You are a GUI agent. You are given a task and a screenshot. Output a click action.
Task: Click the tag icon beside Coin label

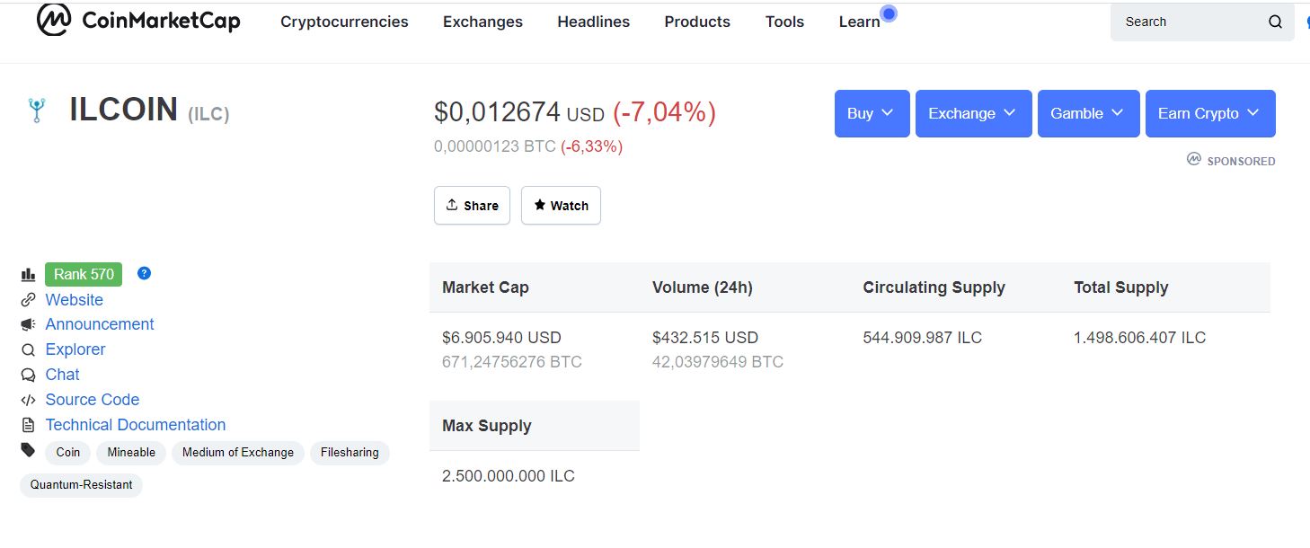tap(28, 450)
